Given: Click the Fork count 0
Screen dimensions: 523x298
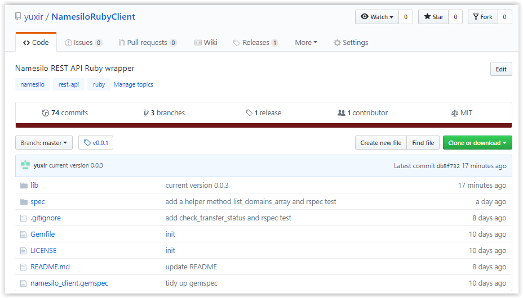Looking at the screenshot, I should (x=504, y=17).
